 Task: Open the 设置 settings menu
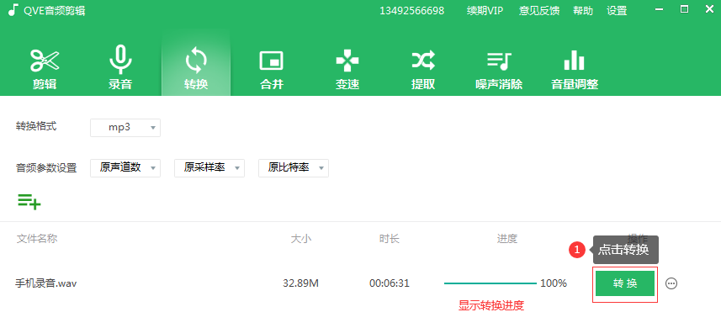pos(617,11)
